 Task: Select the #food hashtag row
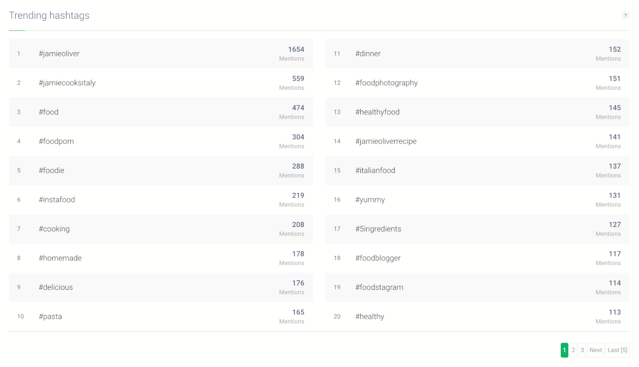click(x=161, y=112)
